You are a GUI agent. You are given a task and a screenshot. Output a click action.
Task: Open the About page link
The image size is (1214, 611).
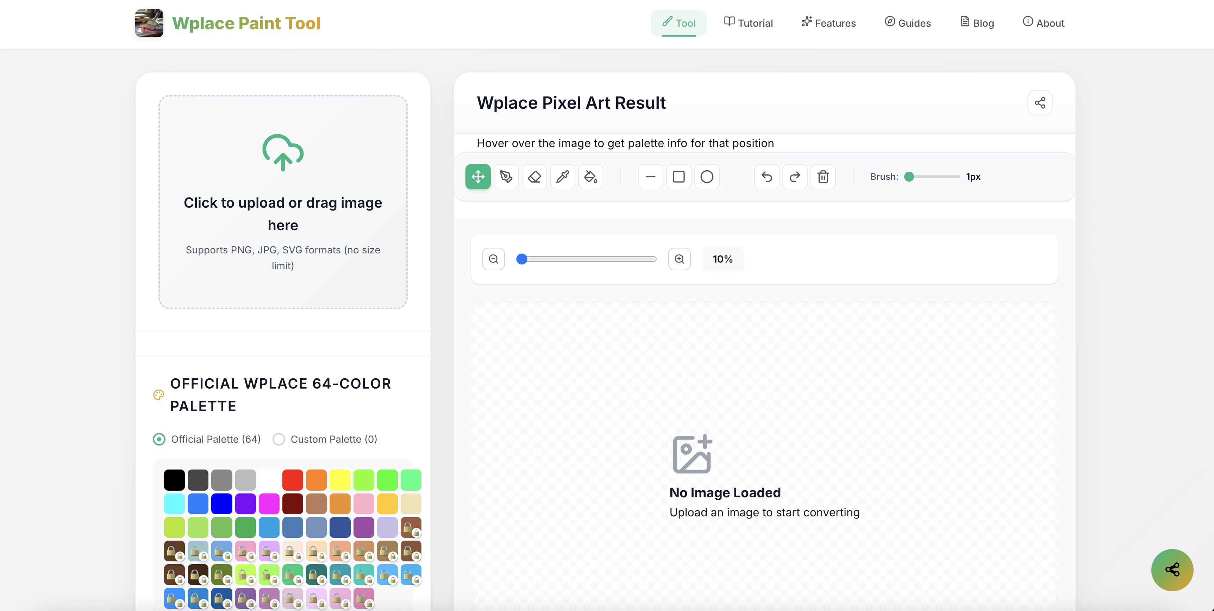pyautogui.click(x=1043, y=23)
